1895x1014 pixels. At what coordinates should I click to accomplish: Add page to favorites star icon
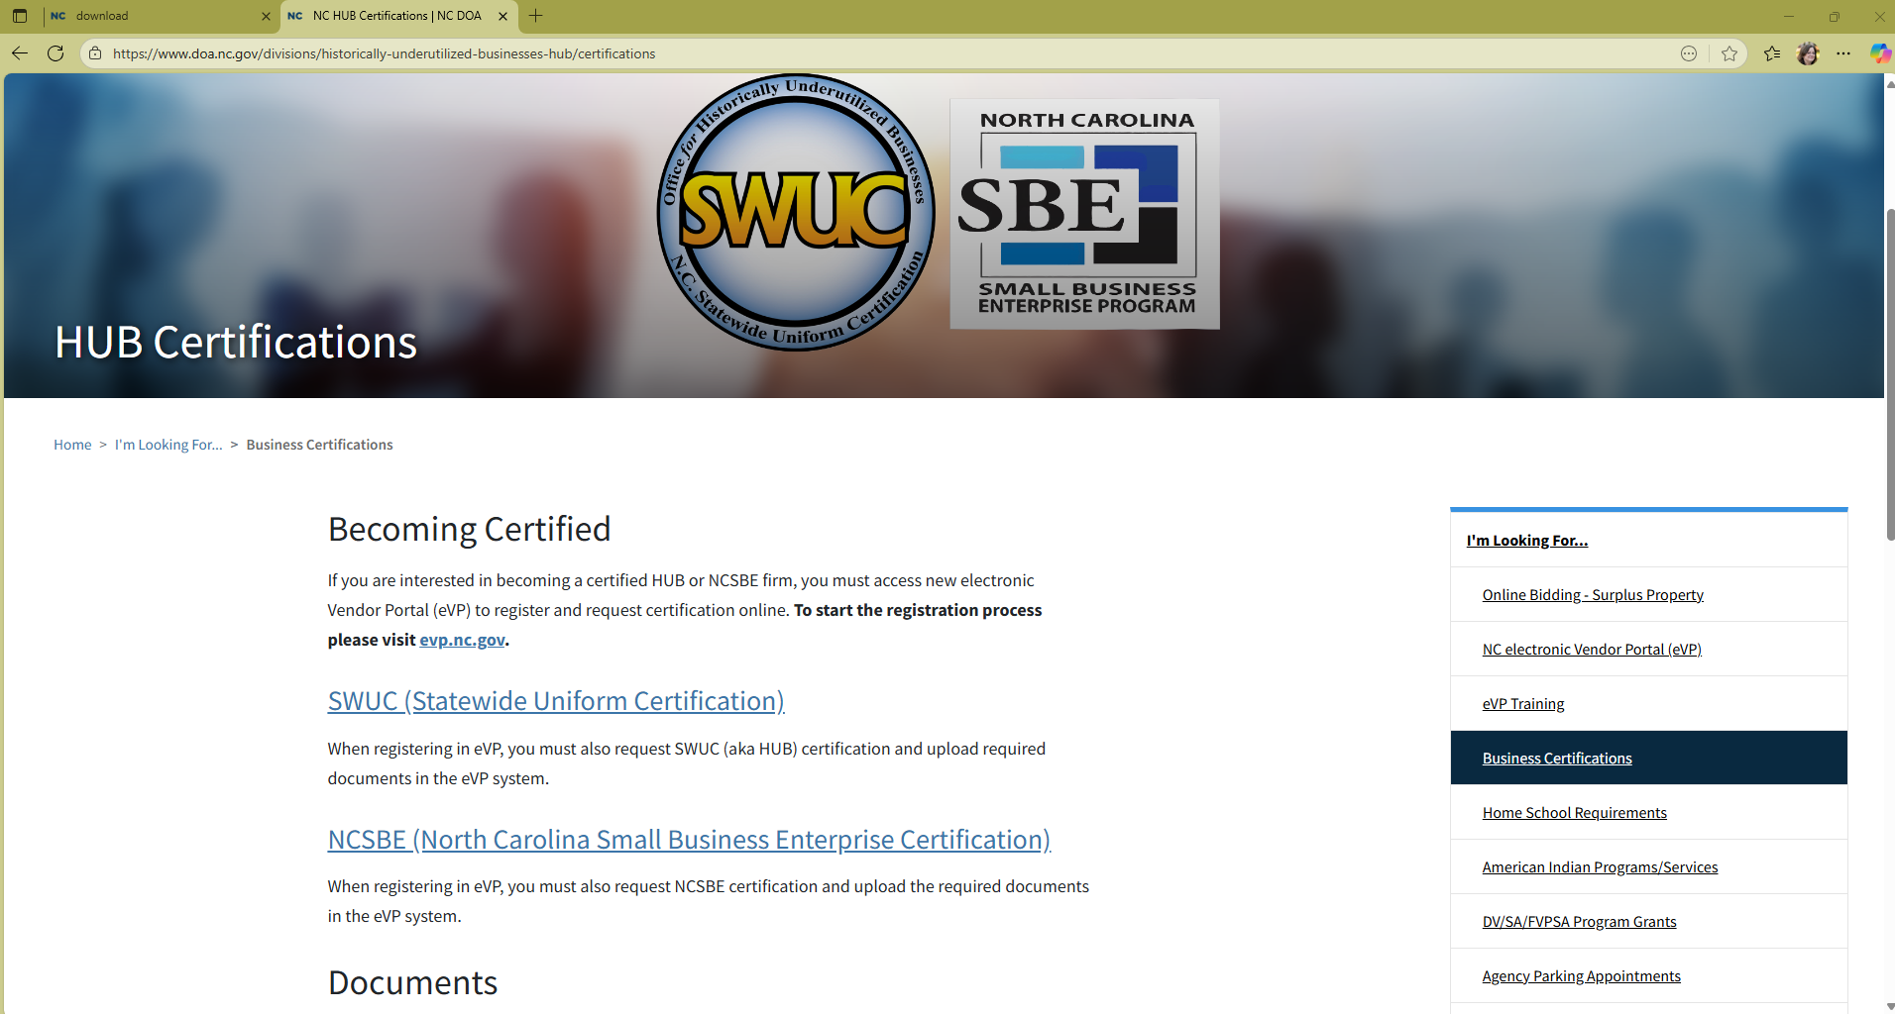pos(1729,53)
